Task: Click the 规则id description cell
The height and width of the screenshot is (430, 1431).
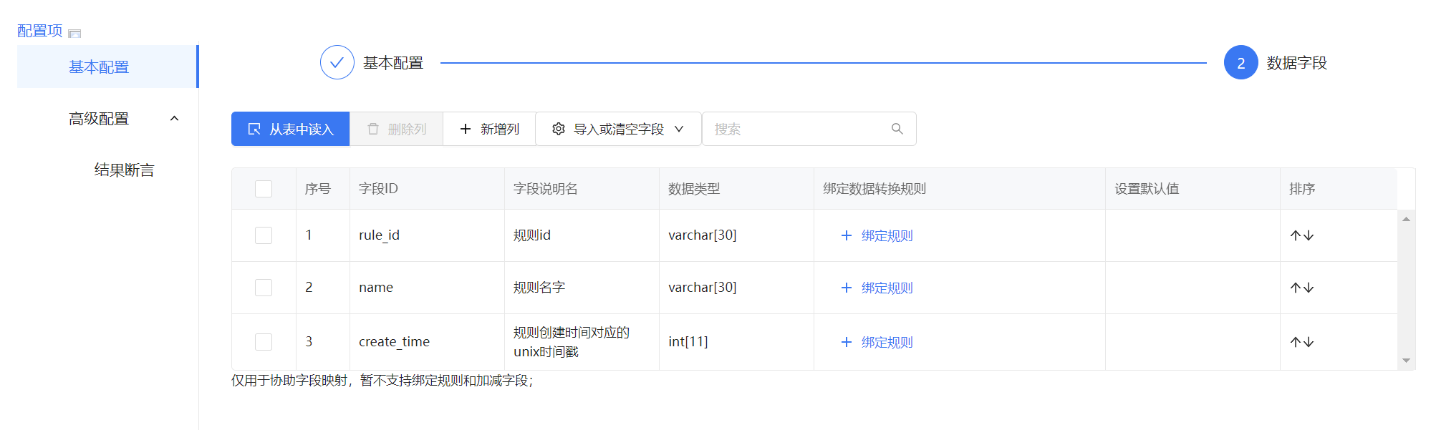Action: coord(582,235)
